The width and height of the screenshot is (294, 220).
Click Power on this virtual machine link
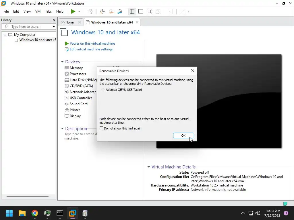click(x=92, y=44)
